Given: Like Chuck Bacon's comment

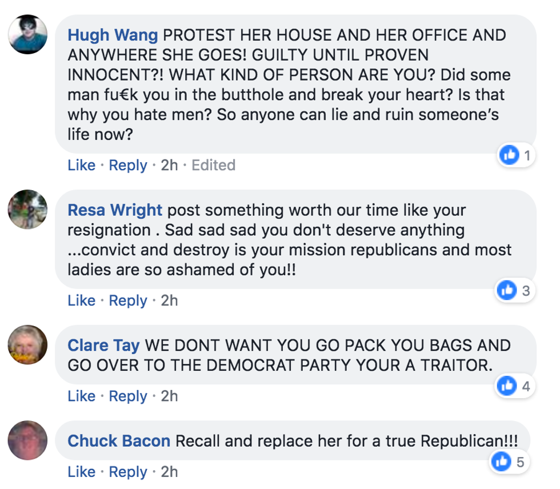Looking at the screenshot, I should click(x=81, y=472).
